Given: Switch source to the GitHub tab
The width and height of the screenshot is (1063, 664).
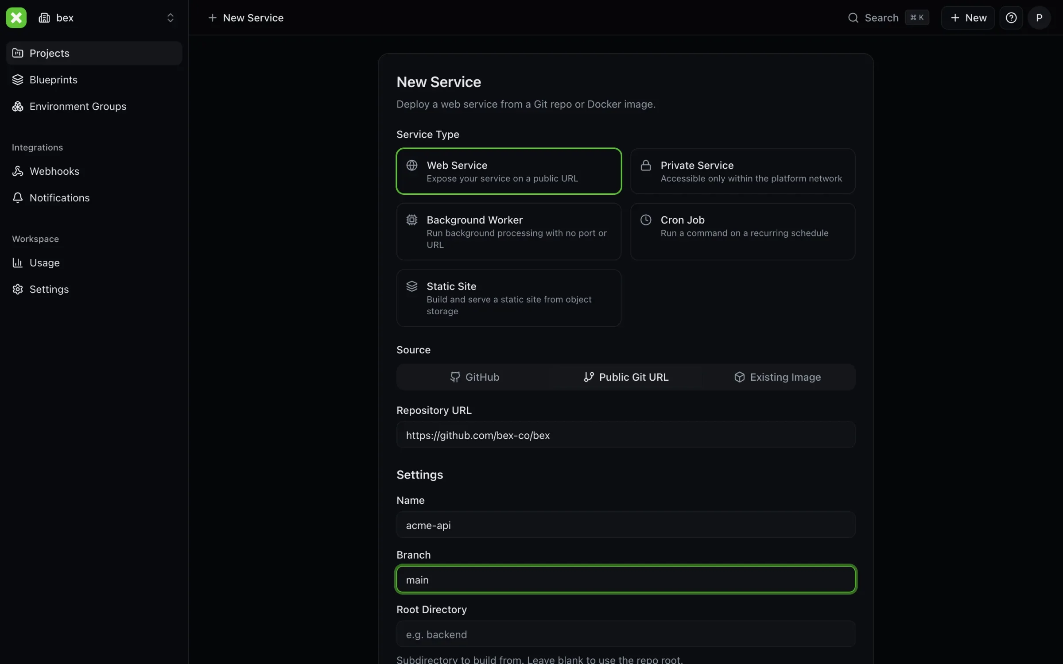Looking at the screenshot, I should pos(474,377).
